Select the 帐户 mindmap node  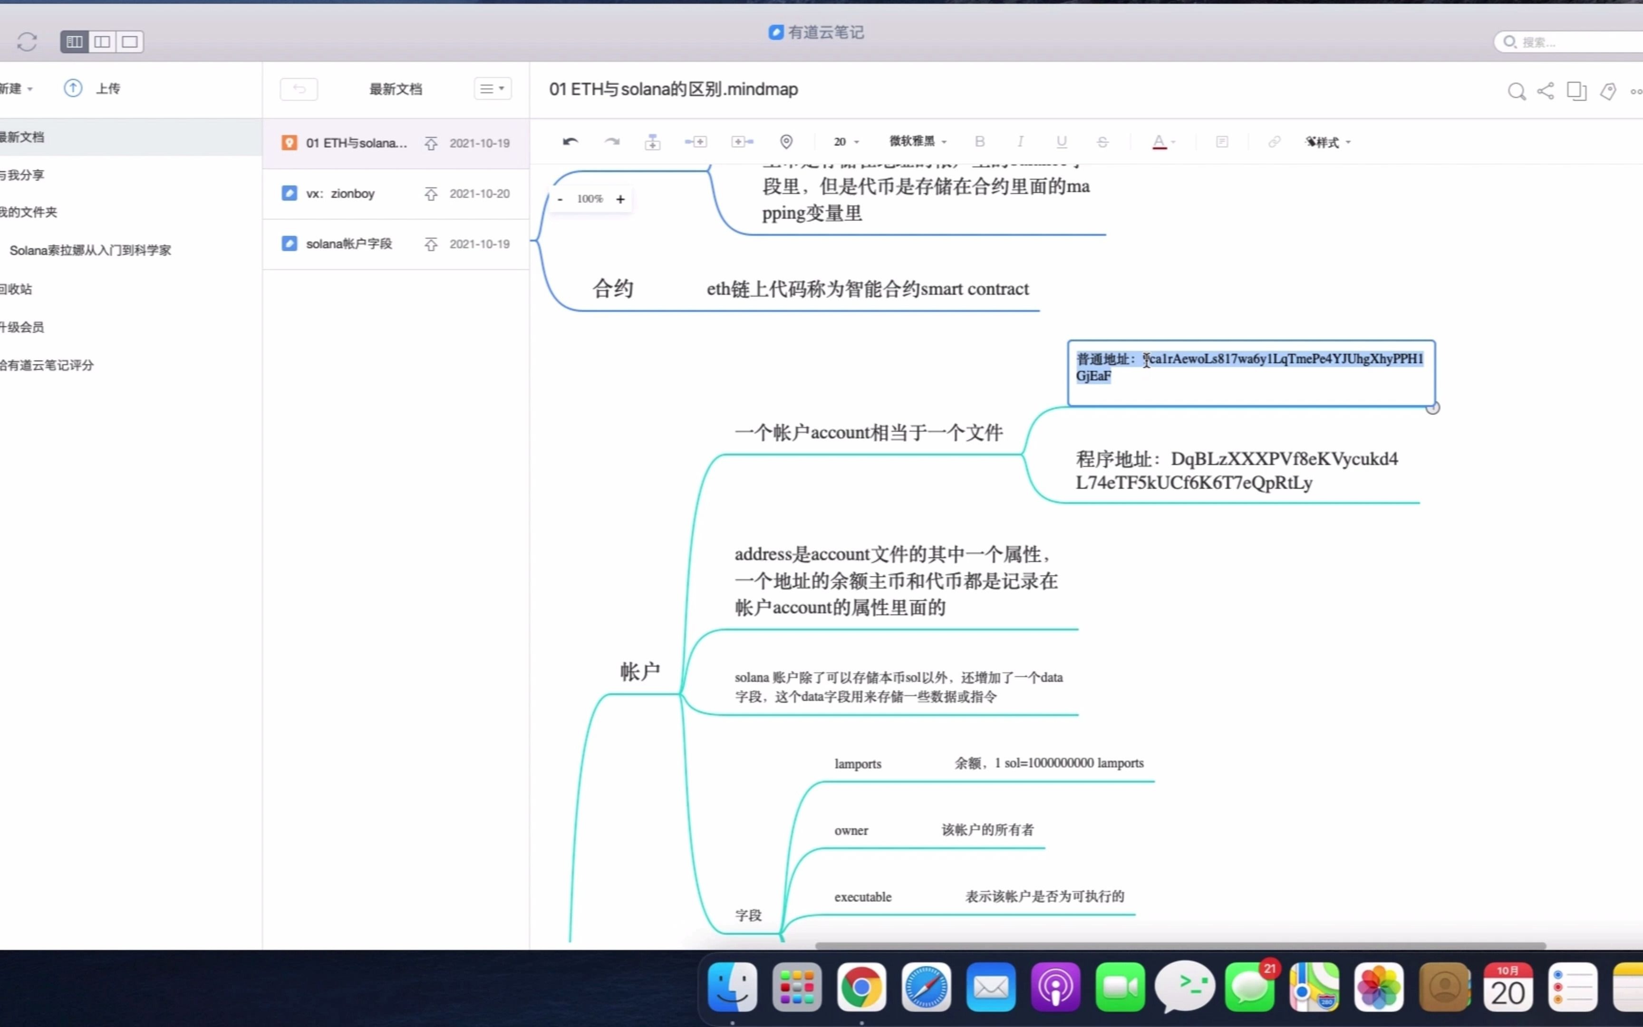[x=639, y=672]
